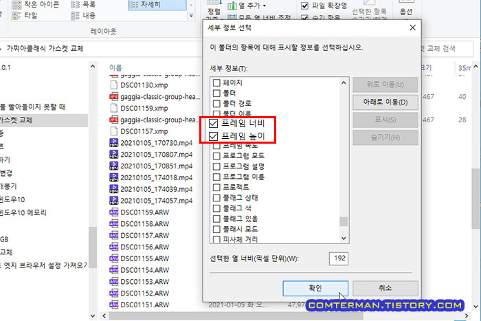Click the DSC01152.ARW file icon
Screen dimensions: 481x321
[114, 293]
